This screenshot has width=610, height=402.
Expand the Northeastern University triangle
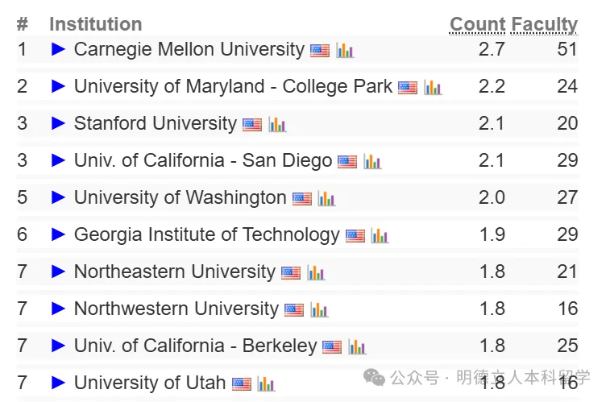58,271
